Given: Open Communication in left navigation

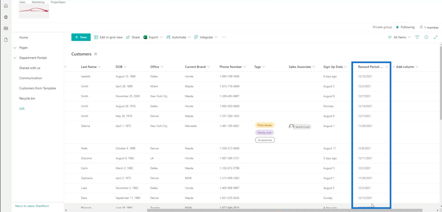Looking at the screenshot, I should 30,78.
